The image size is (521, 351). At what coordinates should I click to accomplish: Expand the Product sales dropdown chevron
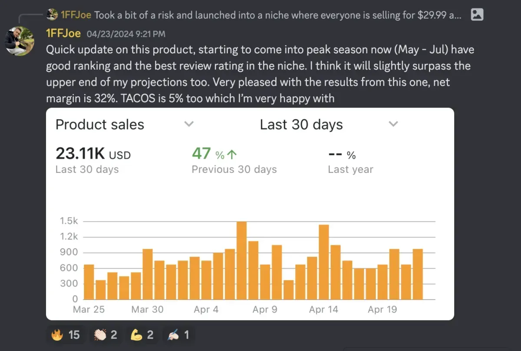click(x=188, y=124)
